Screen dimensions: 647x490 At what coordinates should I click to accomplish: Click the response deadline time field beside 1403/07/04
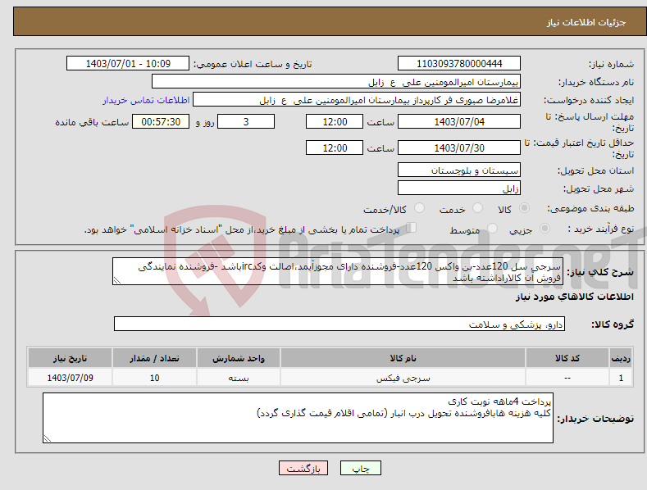pos(335,121)
